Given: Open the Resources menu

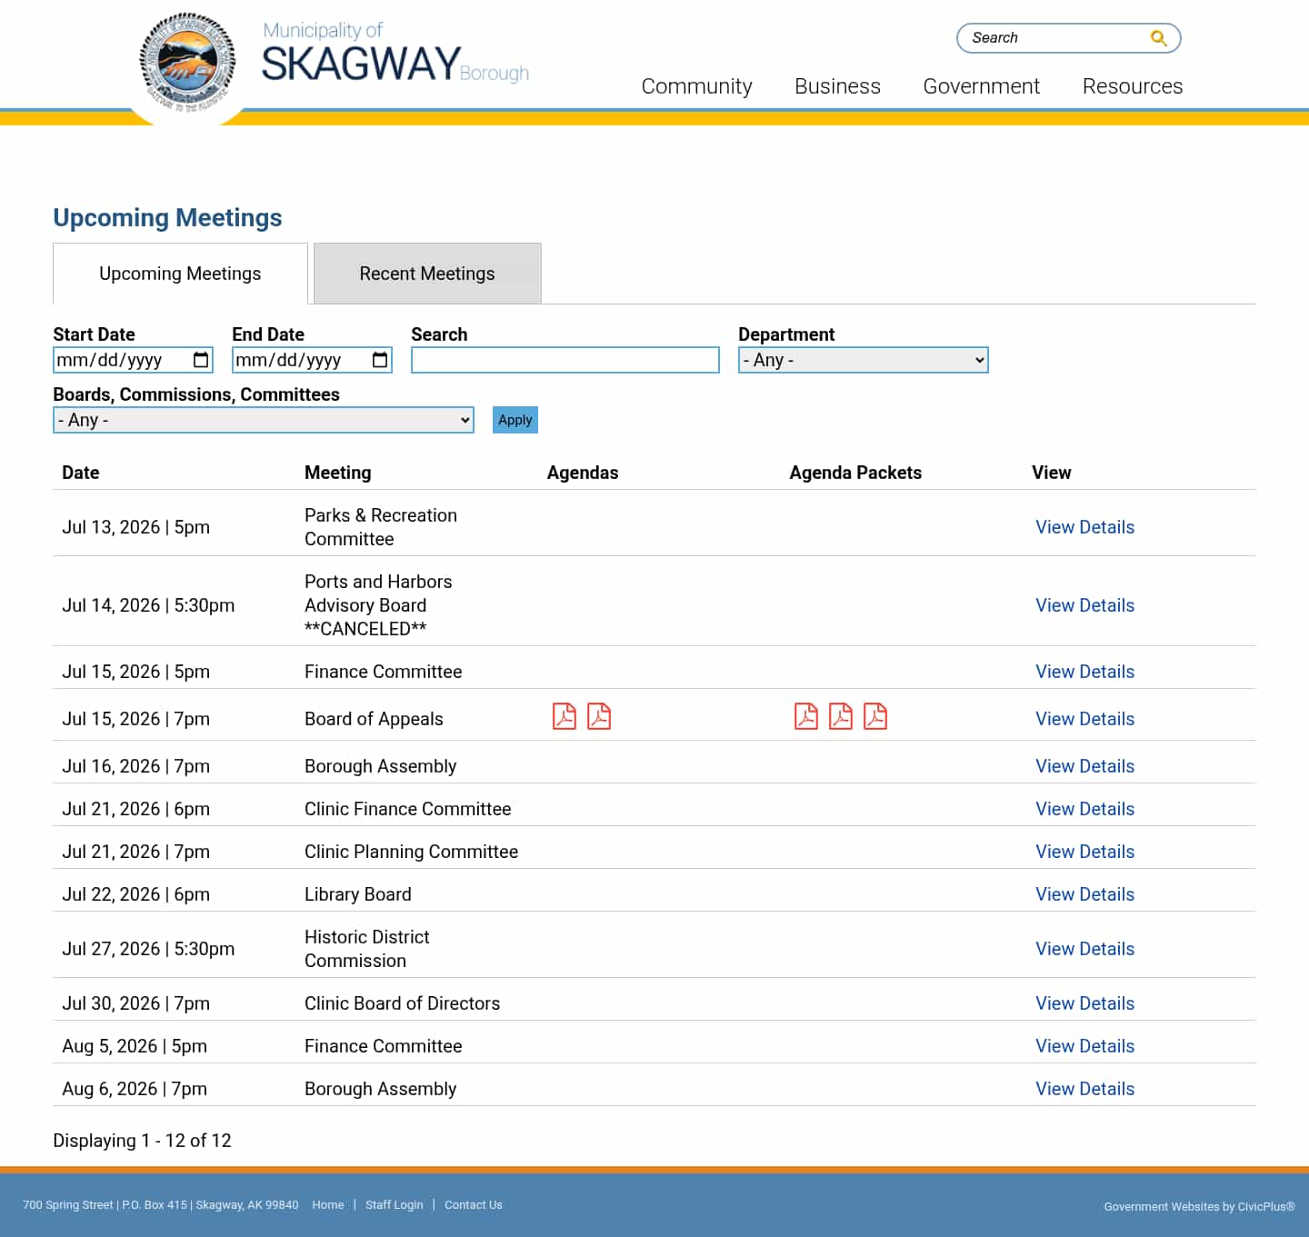Looking at the screenshot, I should [x=1132, y=86].
